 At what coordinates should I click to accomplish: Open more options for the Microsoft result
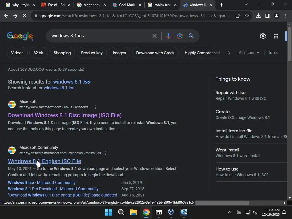95,107
